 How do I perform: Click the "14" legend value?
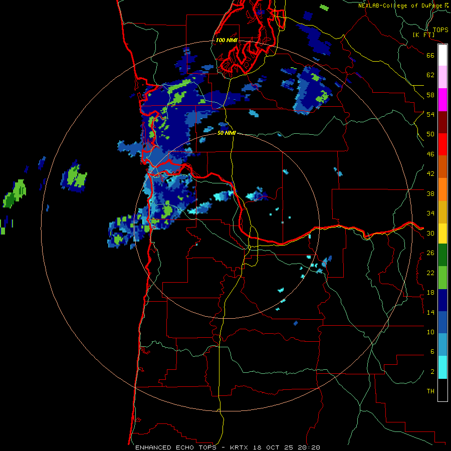pos(430,312)
